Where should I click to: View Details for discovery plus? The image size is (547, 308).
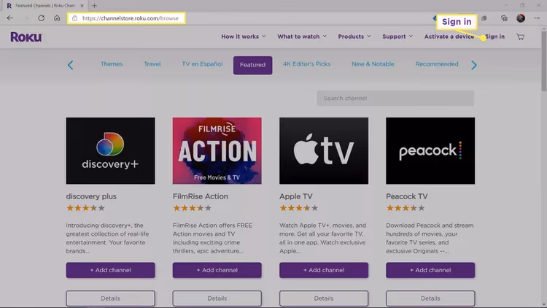coord(111,299)
